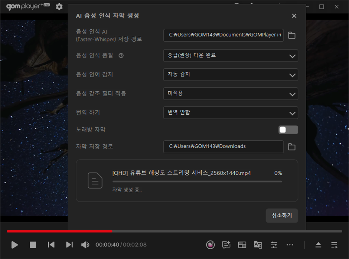
Task: Expand the 번역 하기 dropdown
Action: 230,112
